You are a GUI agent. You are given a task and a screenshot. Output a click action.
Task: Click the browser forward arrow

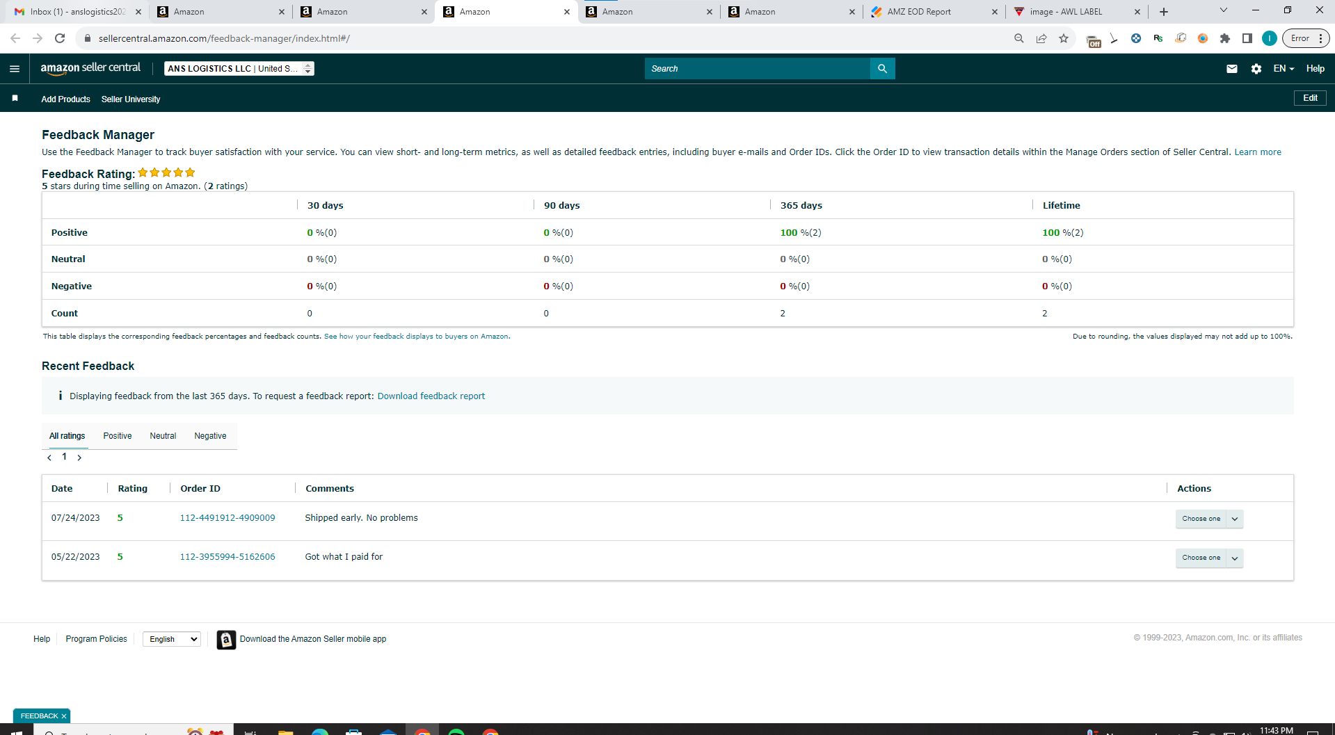38,38
